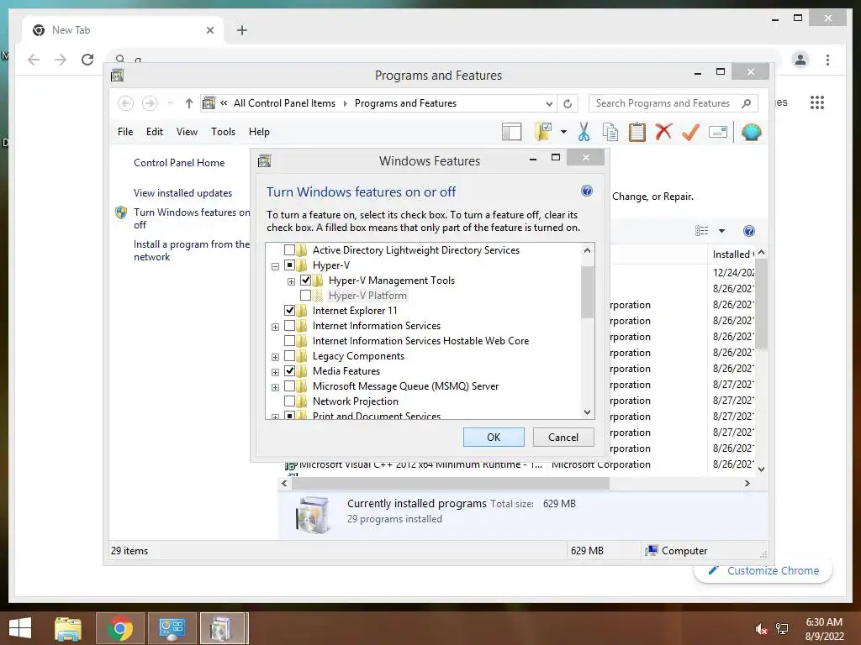Open the File menu
The width and height of the screenshot is (861, 645).
[x=125, y=132]
